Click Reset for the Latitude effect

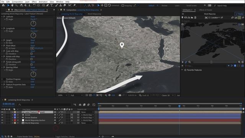point(33,16)
